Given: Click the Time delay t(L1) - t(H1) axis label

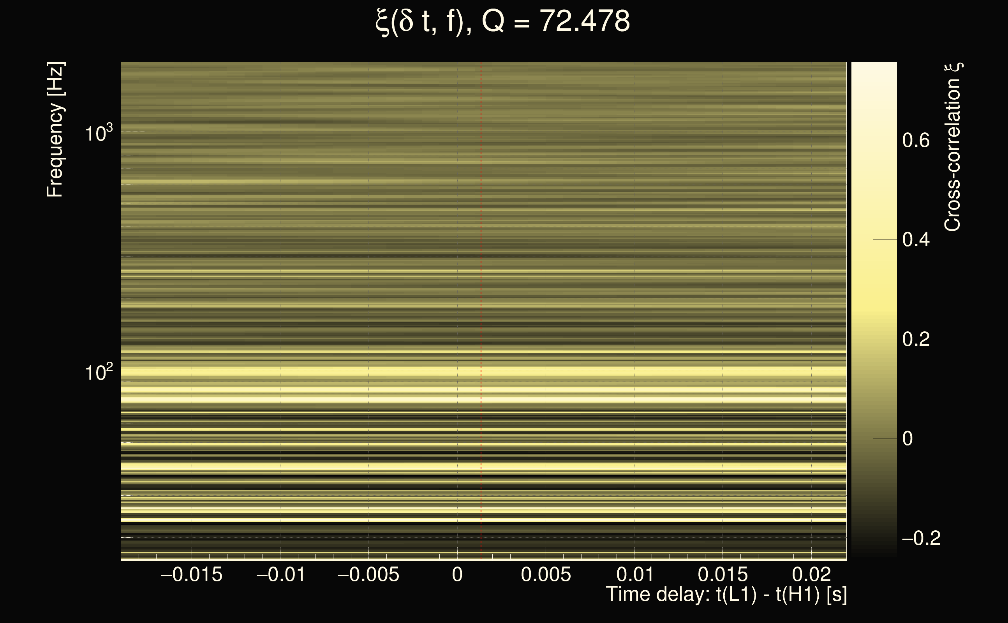Looking at the screenshot, I should click(x=726, y=595).
